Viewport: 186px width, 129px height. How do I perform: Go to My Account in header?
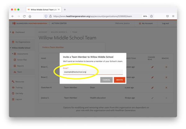point(146,23)
